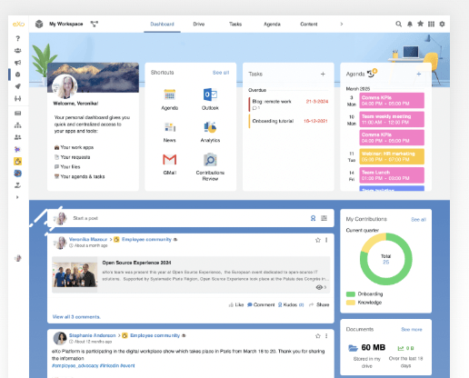Image resolution: width=469 pixels, height=378 pixels.
Task: Open the app grid launcher icon
Action: [431, 24]
